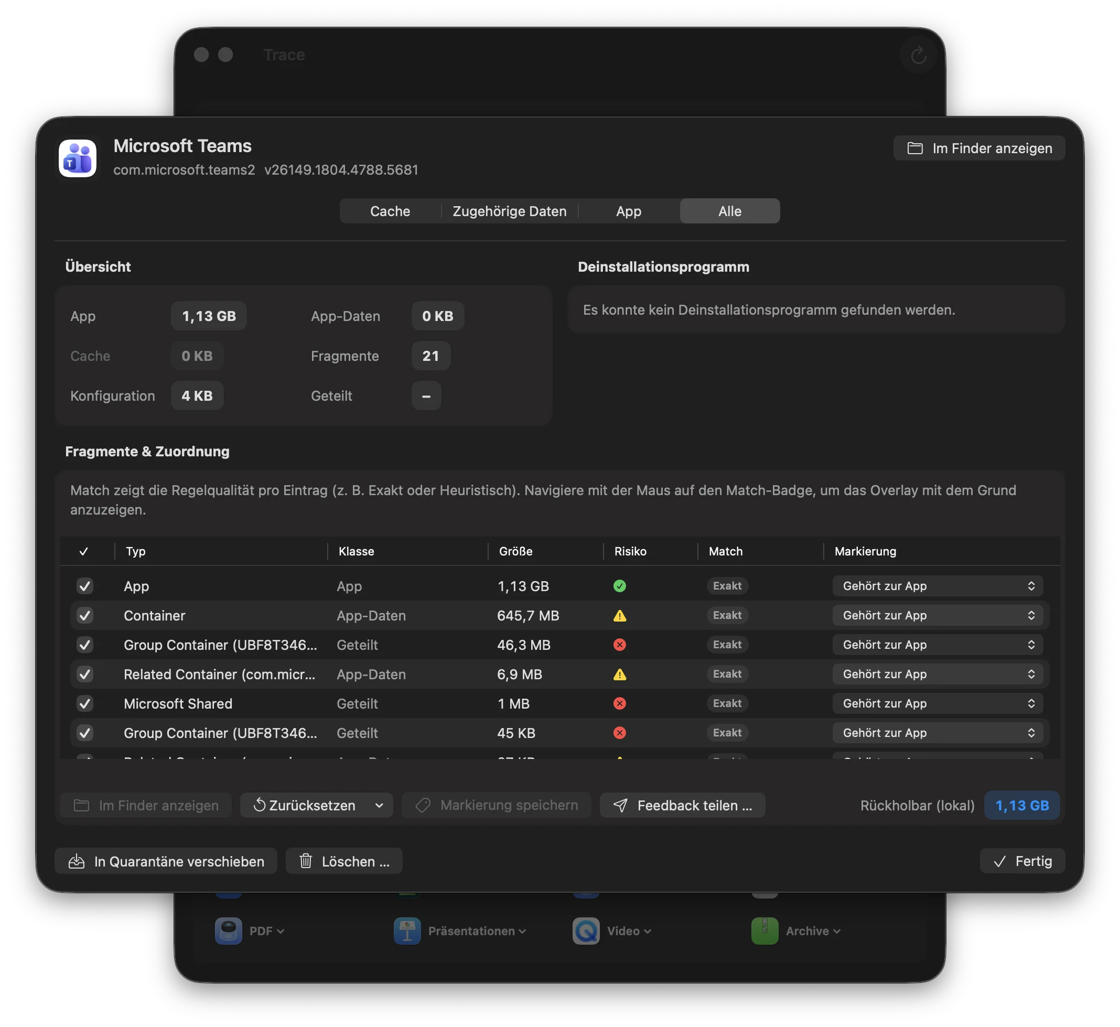This screenshot has width=1120, height=1027.
Task: Open Markierung dropdown for Microsoft Shared
Action: tap(938, 703)
